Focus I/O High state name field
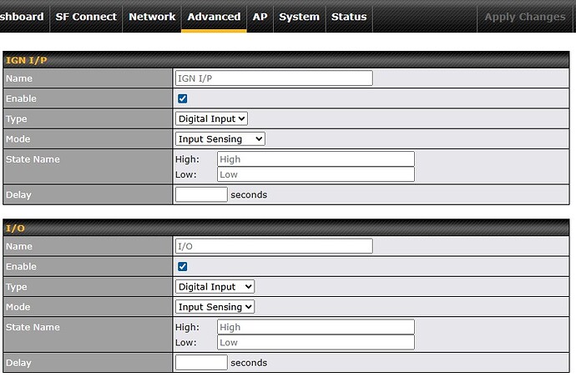 click(316, 327)
